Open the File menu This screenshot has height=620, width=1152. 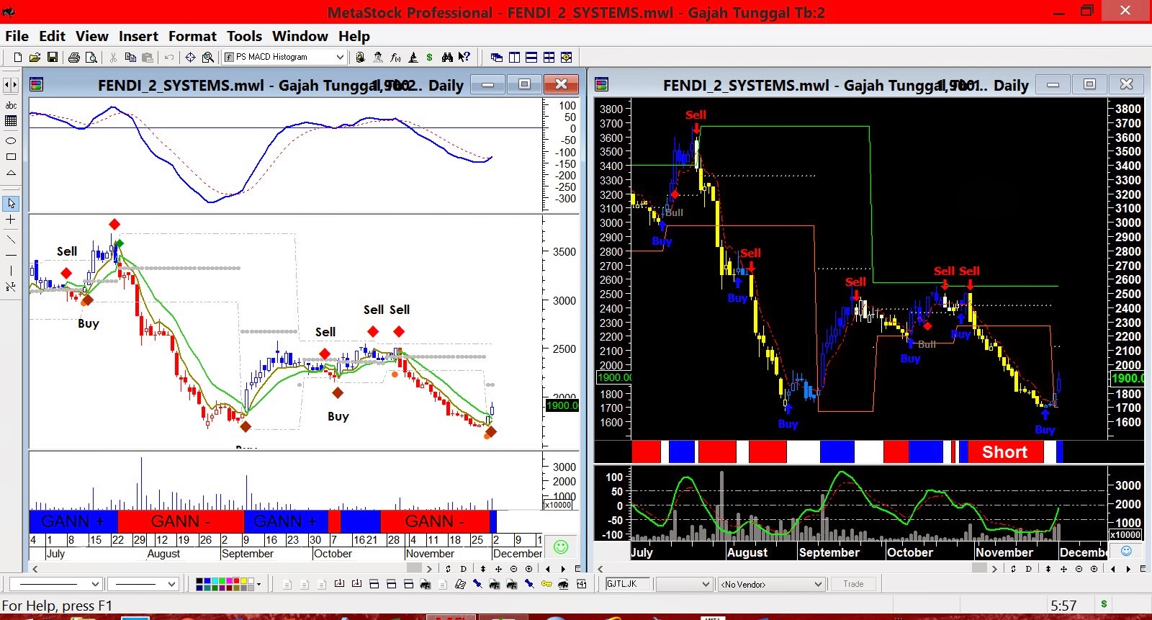pyautogui.click(x=17, y=36)
